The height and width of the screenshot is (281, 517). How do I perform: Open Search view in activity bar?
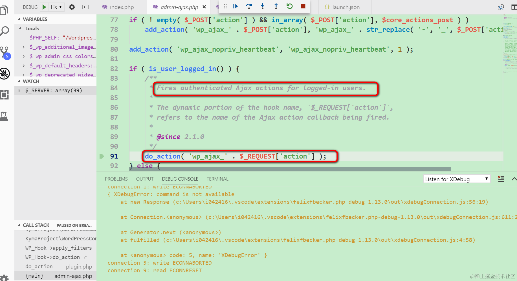click(5, 31)
